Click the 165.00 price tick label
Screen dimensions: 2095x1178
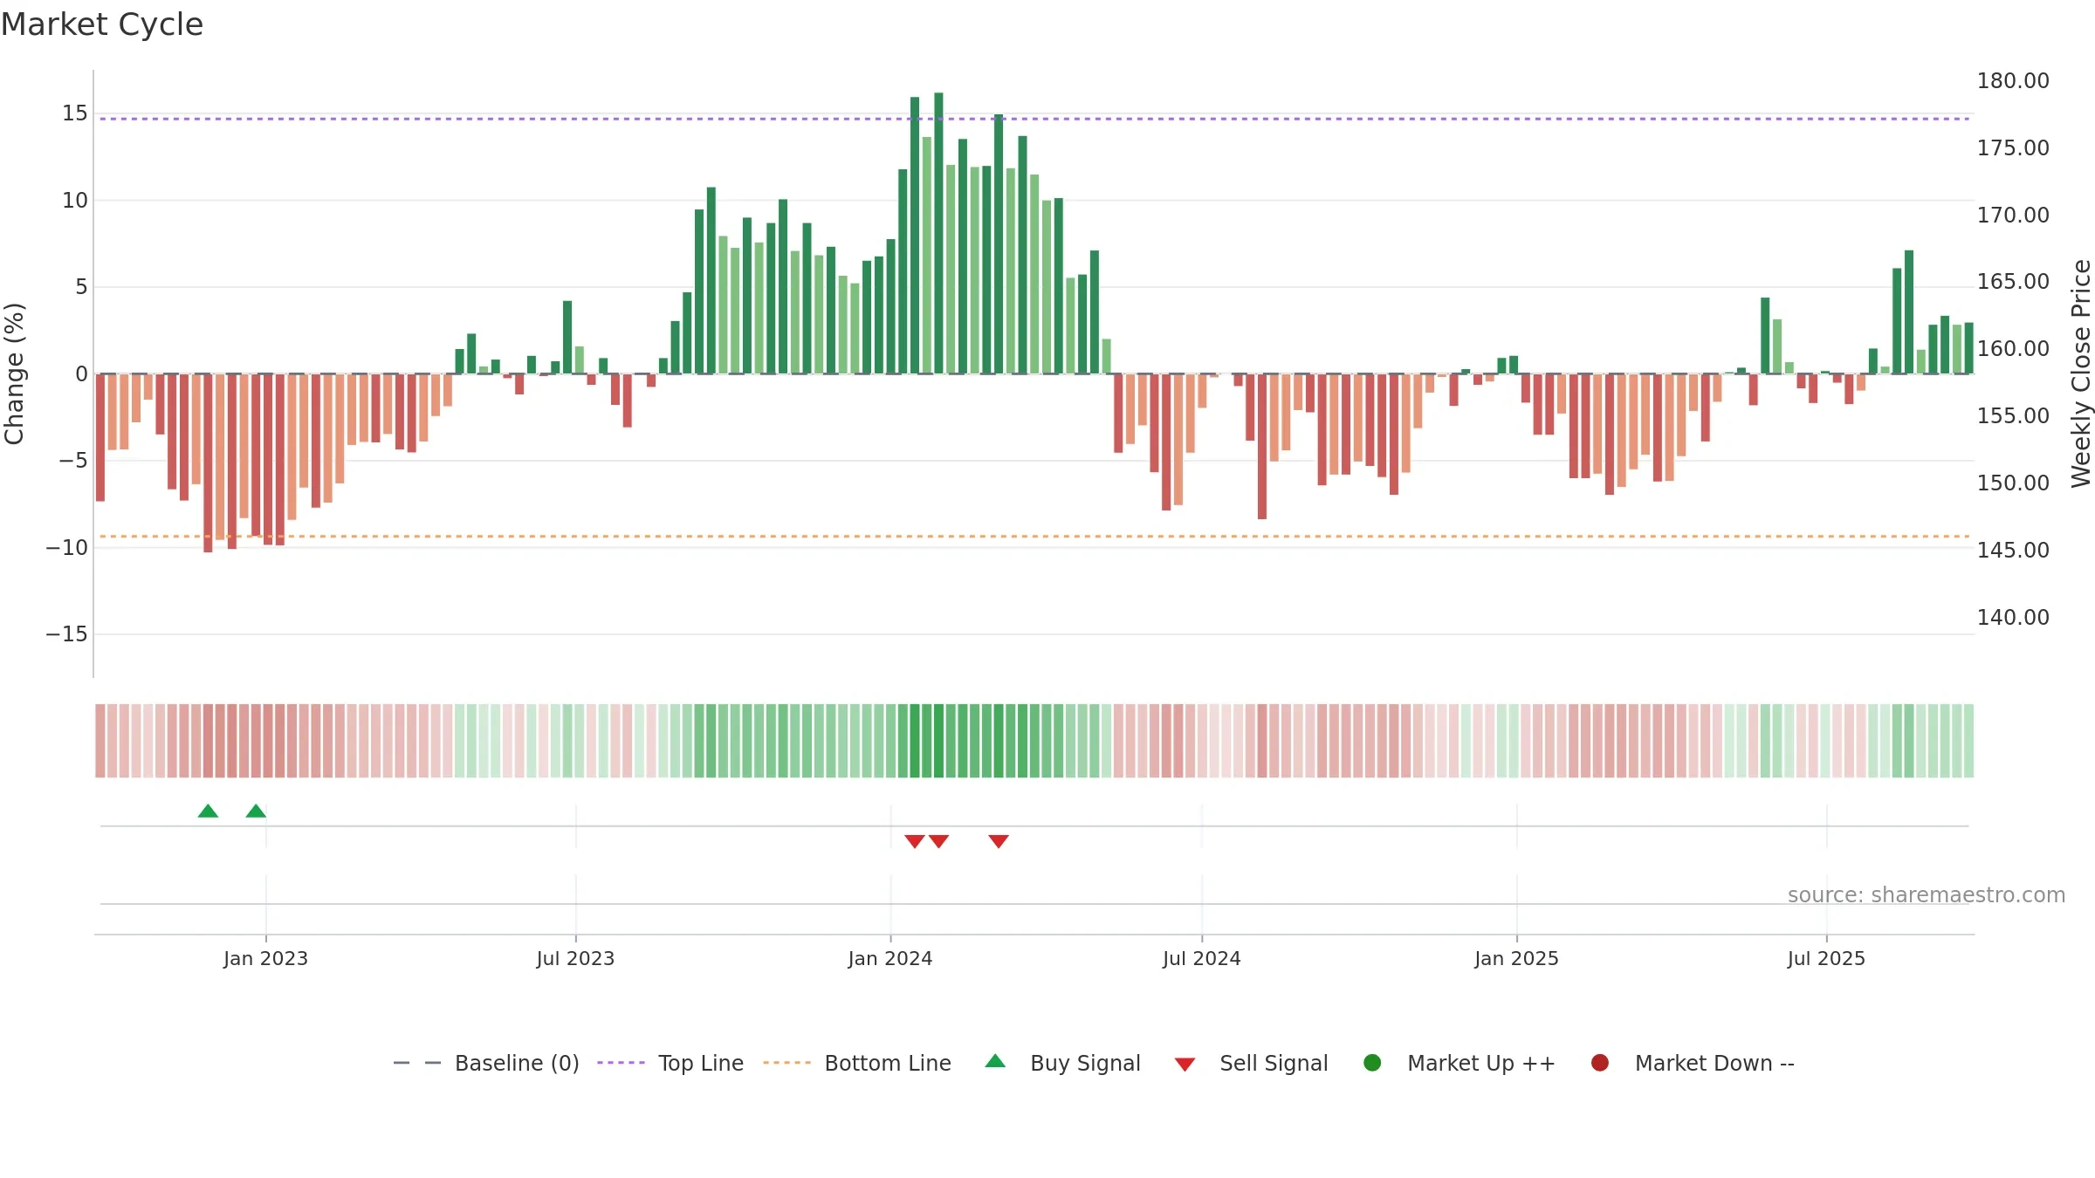pos(2013,282)
